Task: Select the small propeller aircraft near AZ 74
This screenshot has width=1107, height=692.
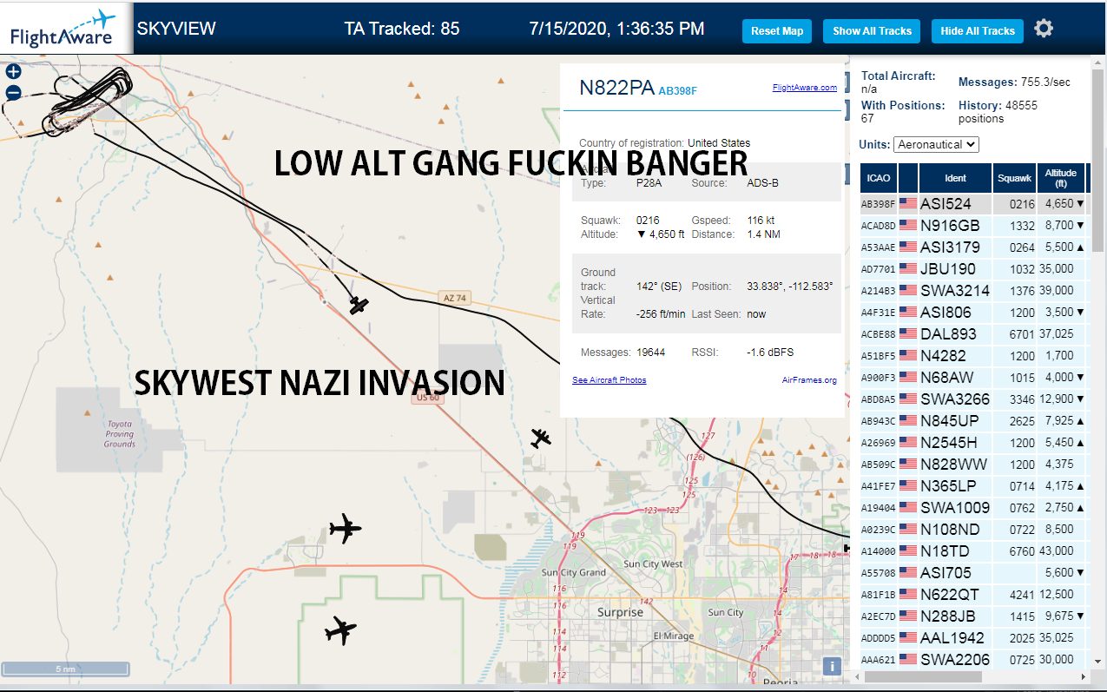Action: (x=359, y=305)
